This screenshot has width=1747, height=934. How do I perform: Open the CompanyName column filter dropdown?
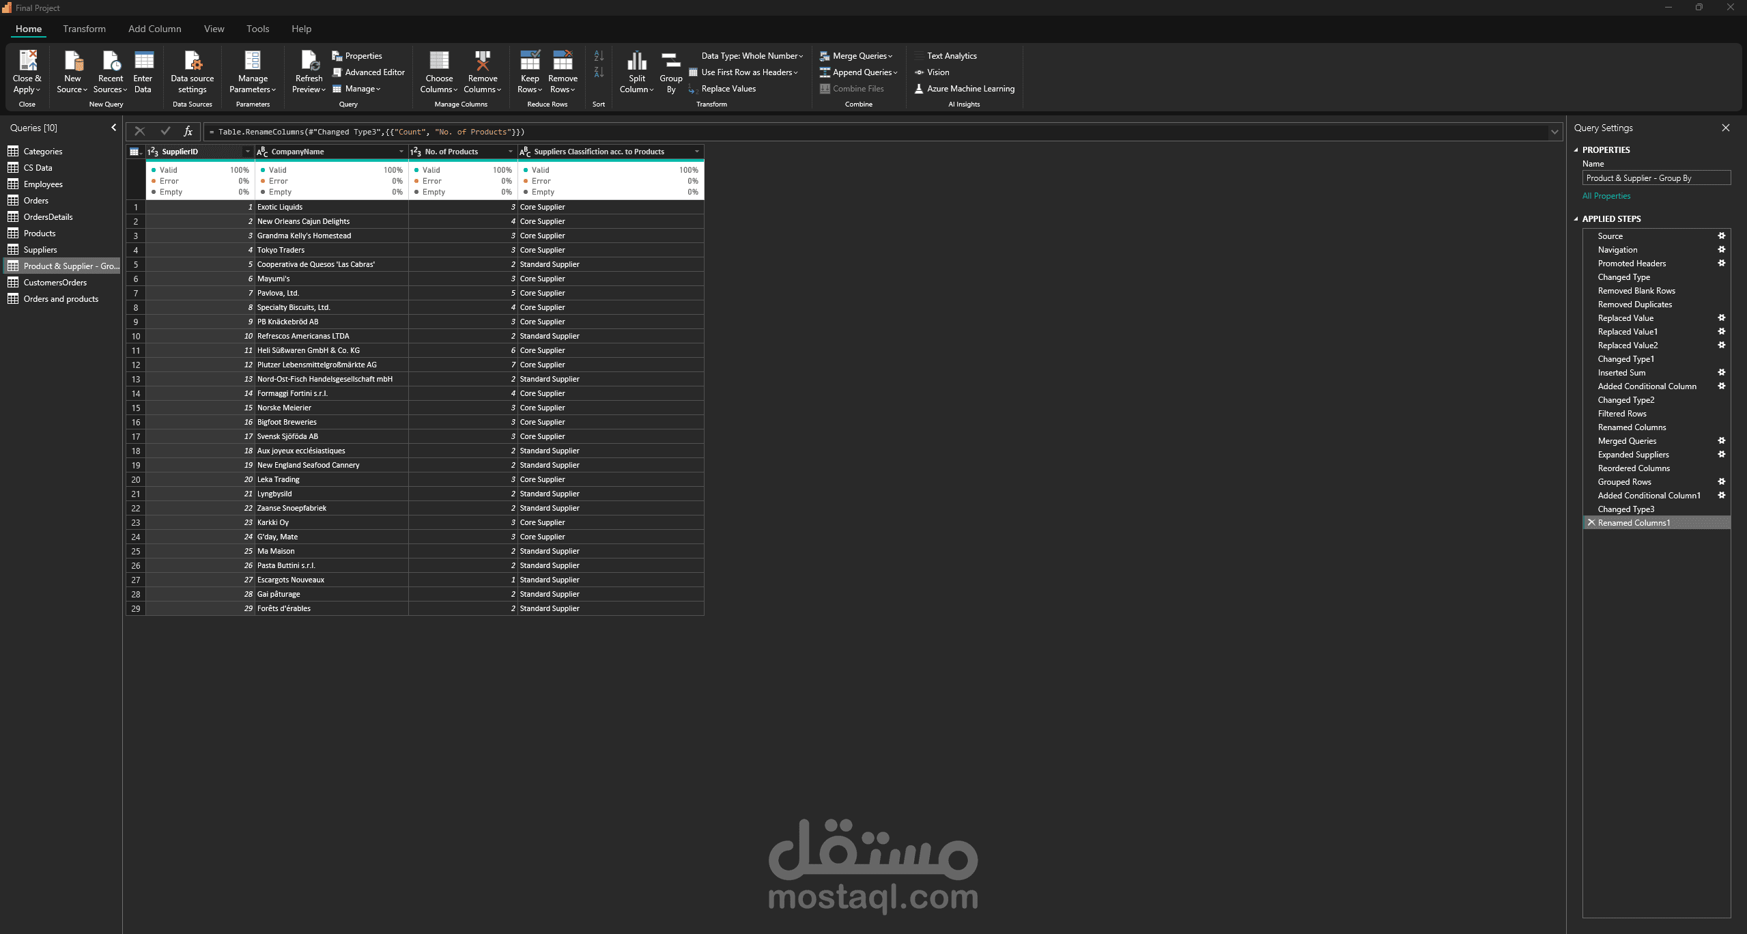point(401,152)
